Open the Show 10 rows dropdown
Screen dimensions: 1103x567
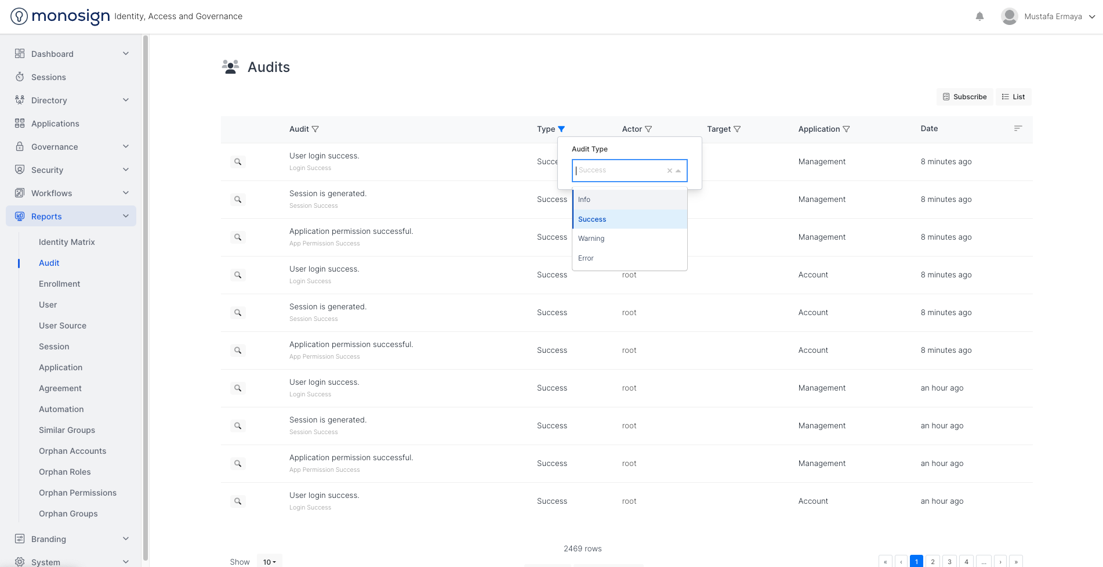(269, 561)
